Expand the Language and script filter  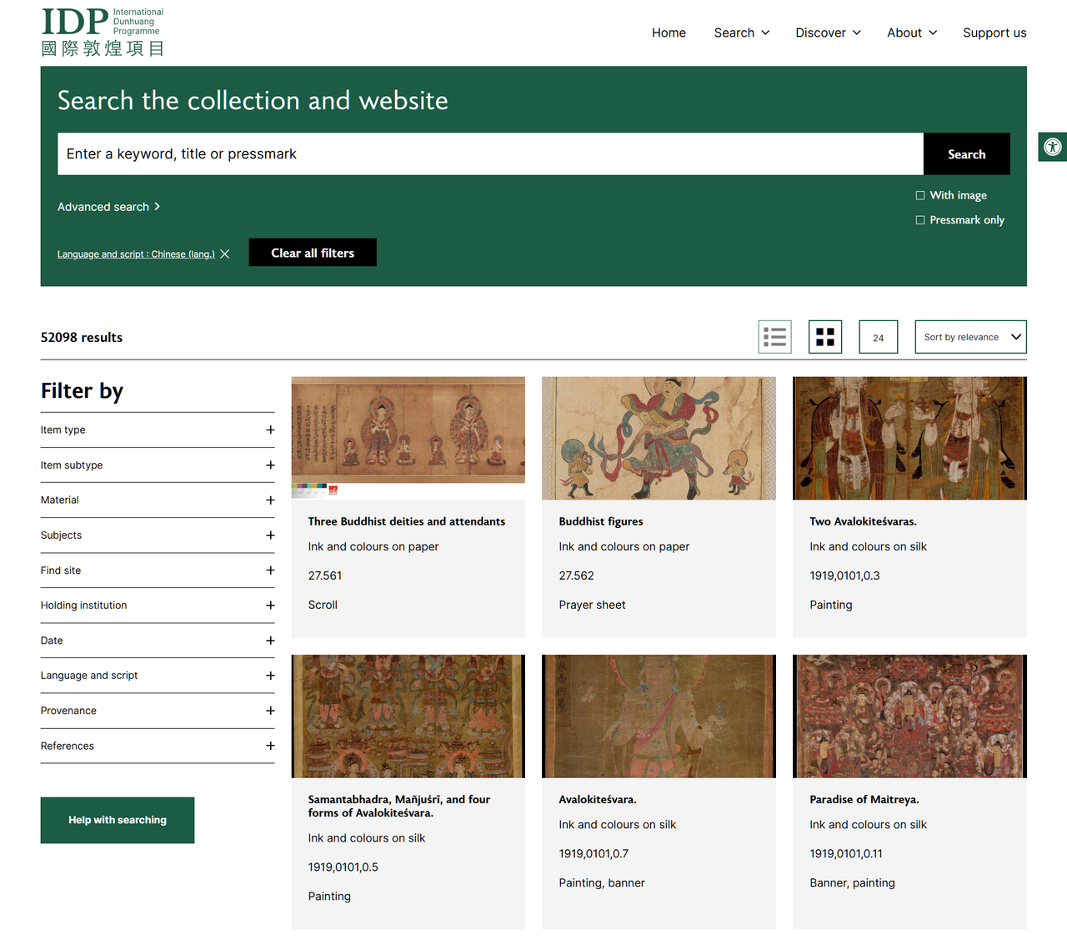[158, 676]
